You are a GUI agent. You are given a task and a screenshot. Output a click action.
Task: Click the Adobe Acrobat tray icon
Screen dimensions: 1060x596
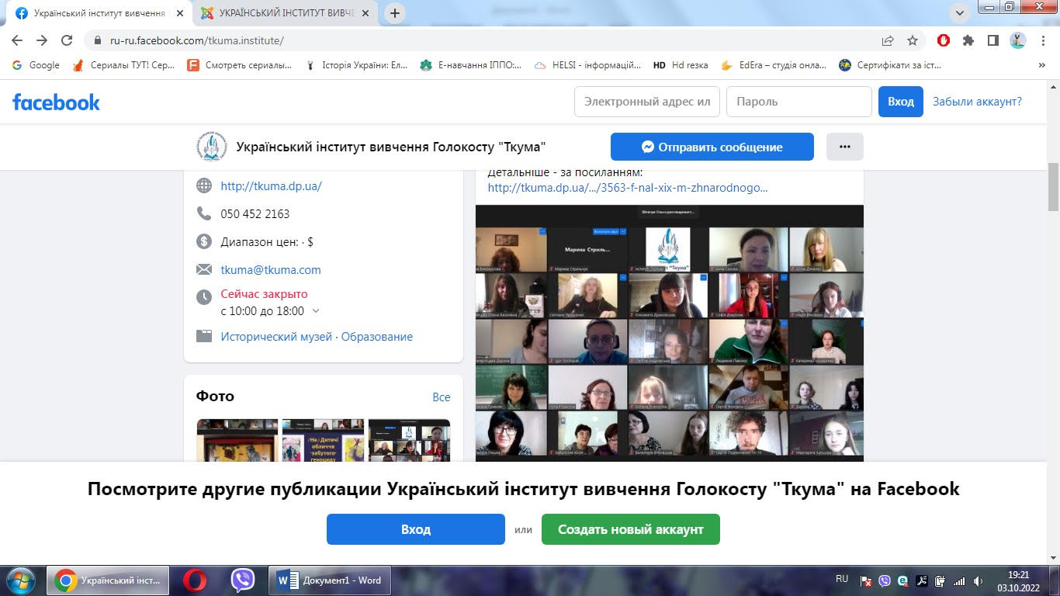pos(922,580)
